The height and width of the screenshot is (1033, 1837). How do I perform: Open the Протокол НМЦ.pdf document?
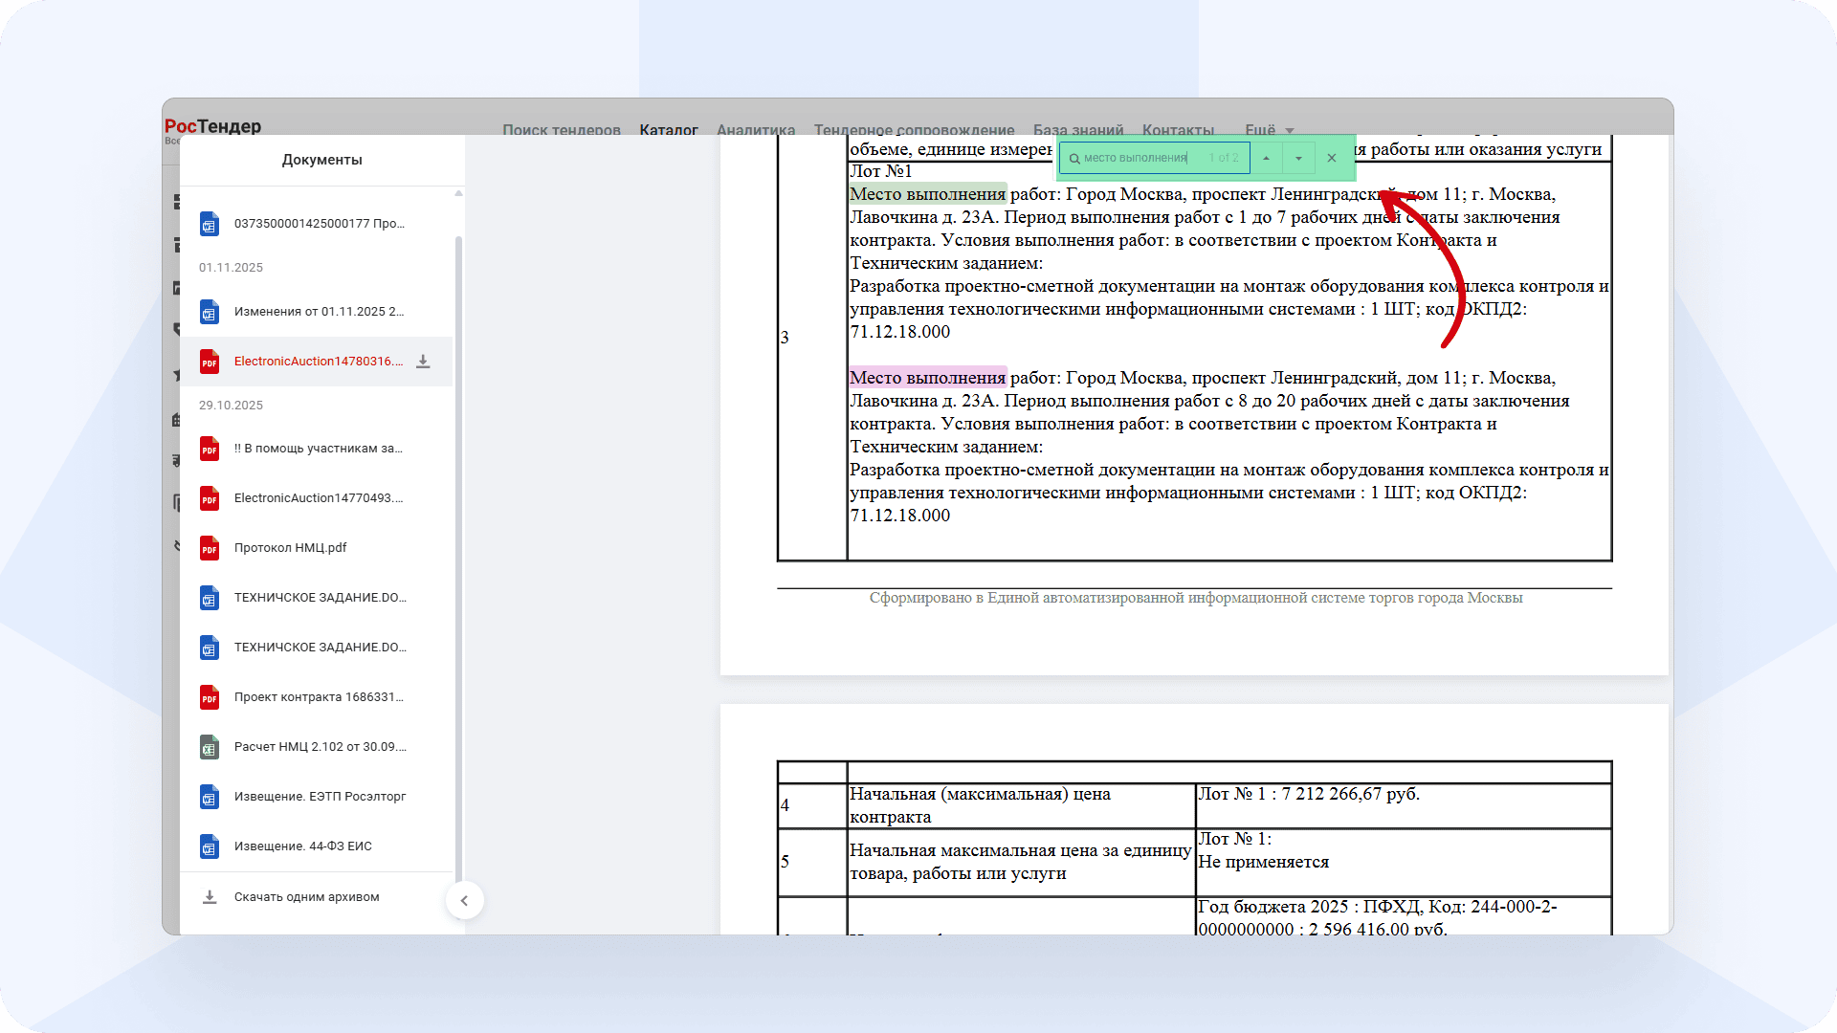click(x=290, y=548)
